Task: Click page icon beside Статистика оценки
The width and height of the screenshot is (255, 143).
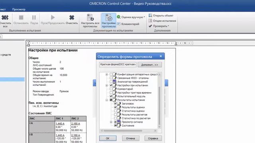Action: point(119,111)
